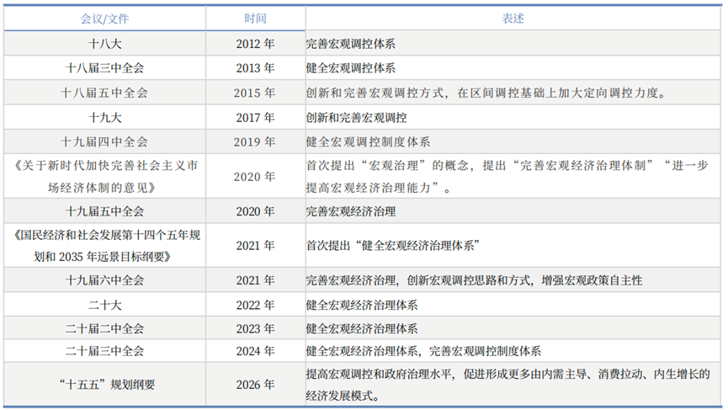This screenshot has height=410, width=728.
Task: Select the 2012 年 time cell
Action: (x=256, y=44)
